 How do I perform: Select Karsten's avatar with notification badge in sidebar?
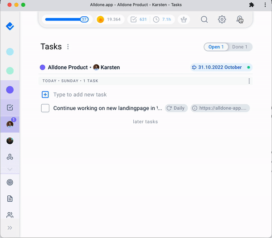pyautogui.click(x=10, y=124)
